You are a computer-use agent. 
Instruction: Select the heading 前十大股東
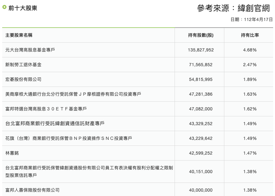(x=23, y=8)
